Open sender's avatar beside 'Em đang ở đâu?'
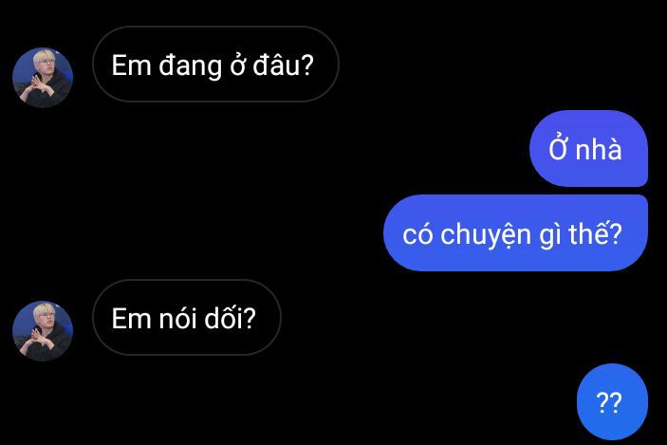The image size is (667, 445). (43, 78)
